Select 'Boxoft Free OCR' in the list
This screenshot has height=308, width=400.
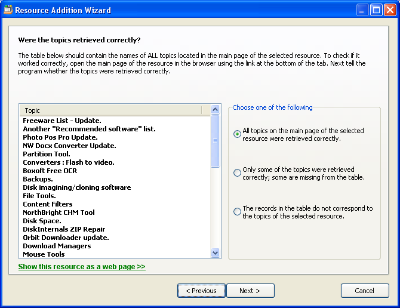coord(50,171)
